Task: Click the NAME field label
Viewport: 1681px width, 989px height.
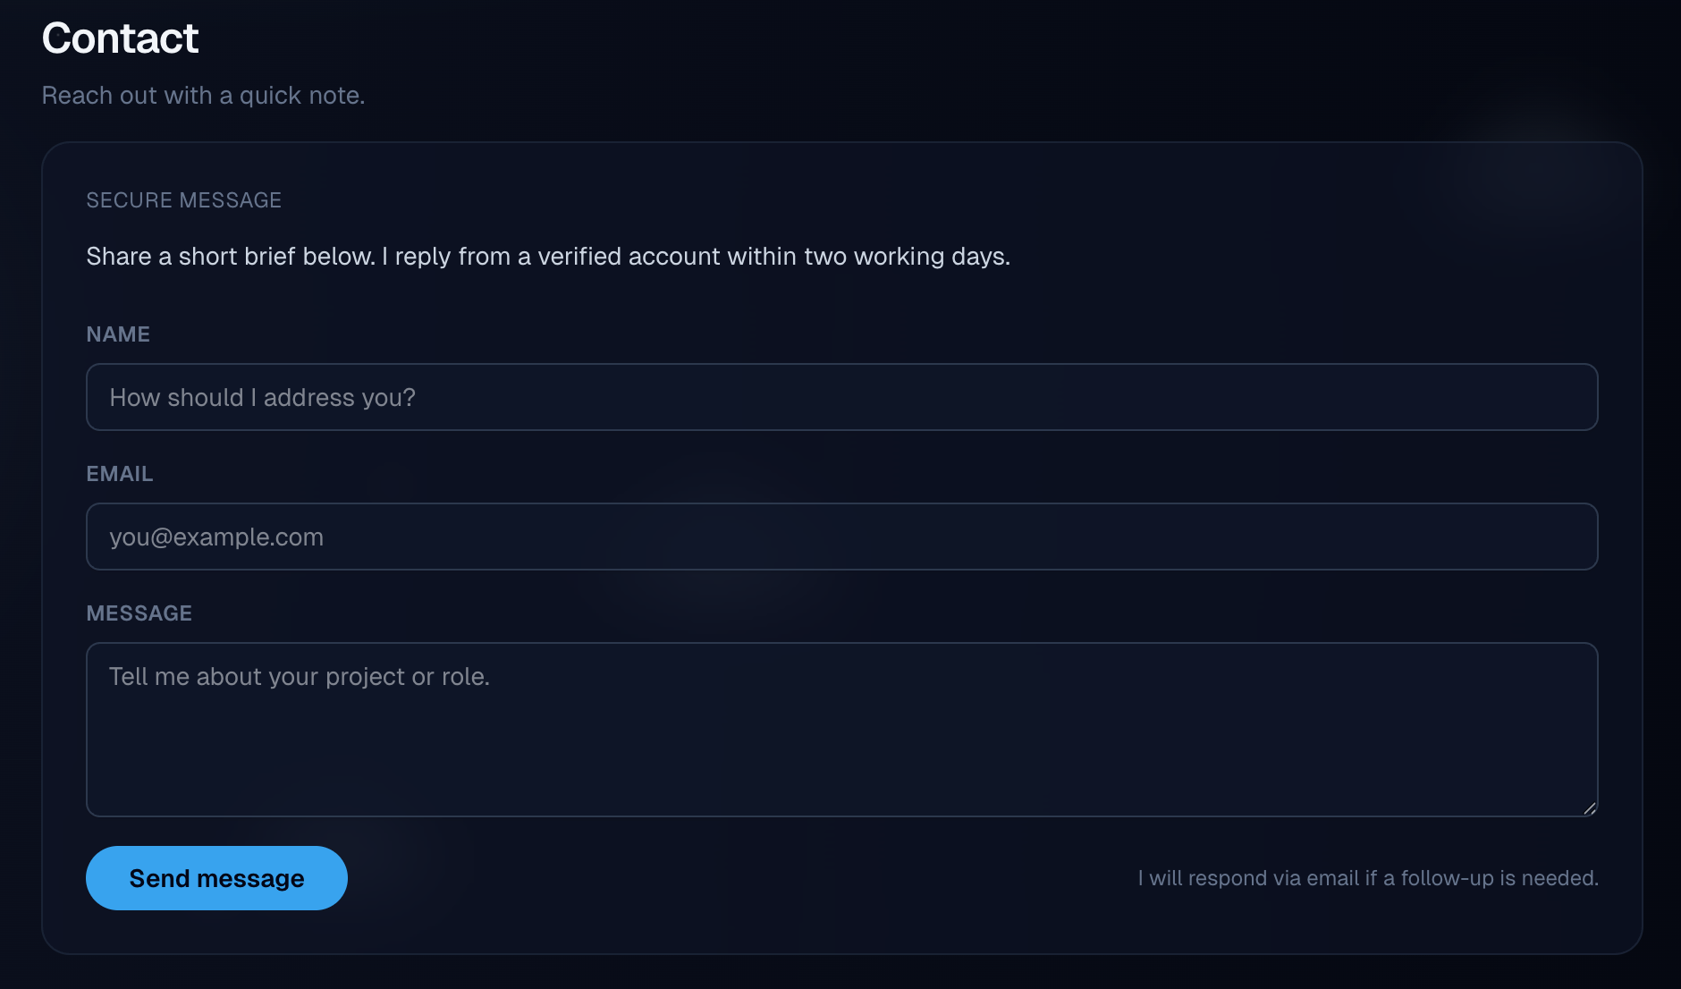Action: (x=118, y=334)
